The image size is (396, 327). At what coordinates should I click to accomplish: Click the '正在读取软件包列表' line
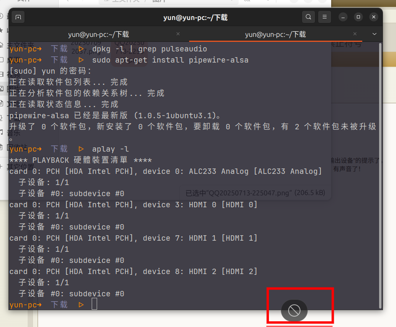[69, 82]
